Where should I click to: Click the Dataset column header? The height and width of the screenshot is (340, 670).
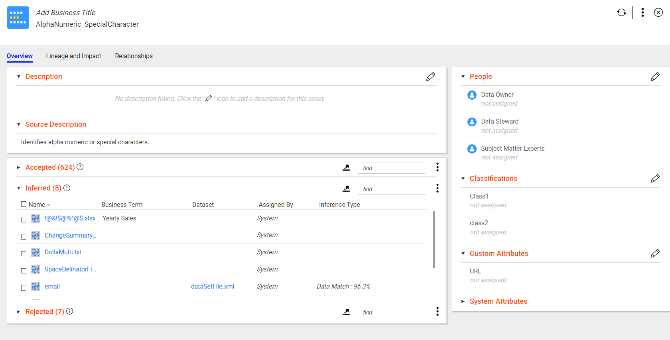[x=203, y=204]
